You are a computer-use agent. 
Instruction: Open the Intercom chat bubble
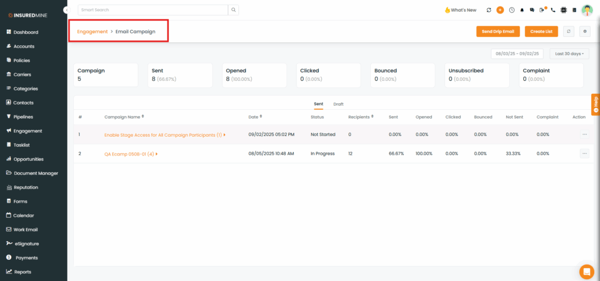pos(586,272)
